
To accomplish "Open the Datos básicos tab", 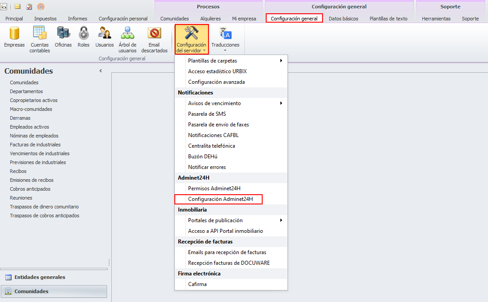I will click(343, 19).
